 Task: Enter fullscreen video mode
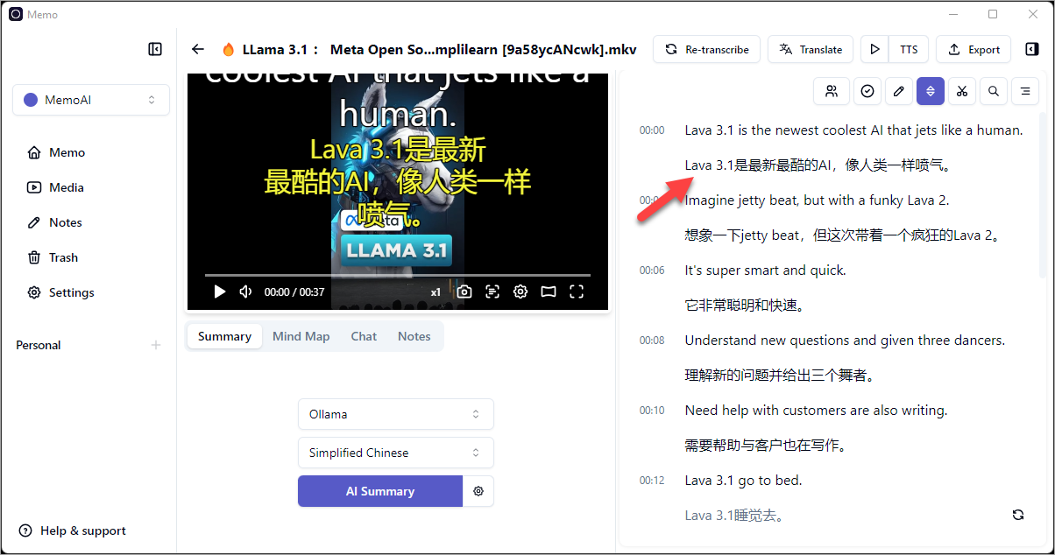point(577,292)
